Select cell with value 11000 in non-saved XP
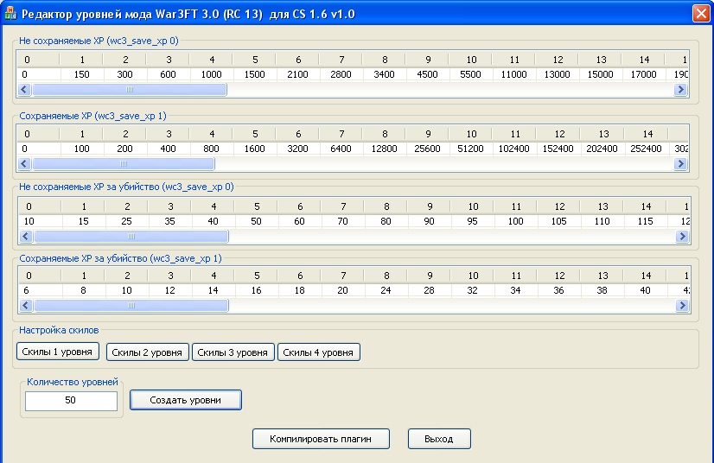Viewport: 714px width, 463px height. tap(514, 74)
